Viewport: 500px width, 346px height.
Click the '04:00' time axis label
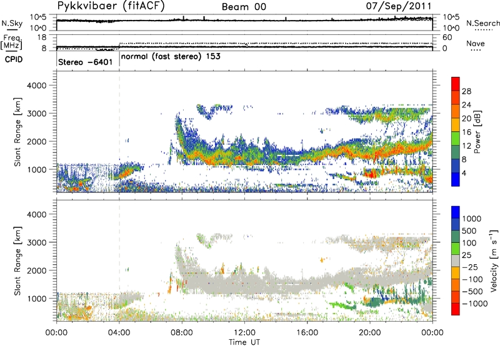click(119, 333)
